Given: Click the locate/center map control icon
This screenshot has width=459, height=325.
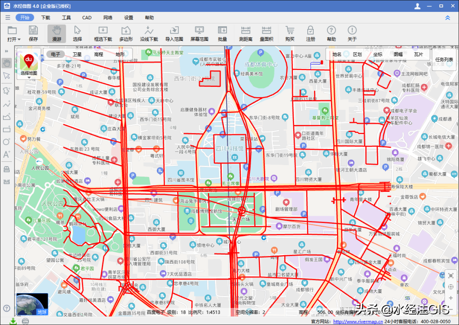Looking at the screenshot, I should coord(451,287).
